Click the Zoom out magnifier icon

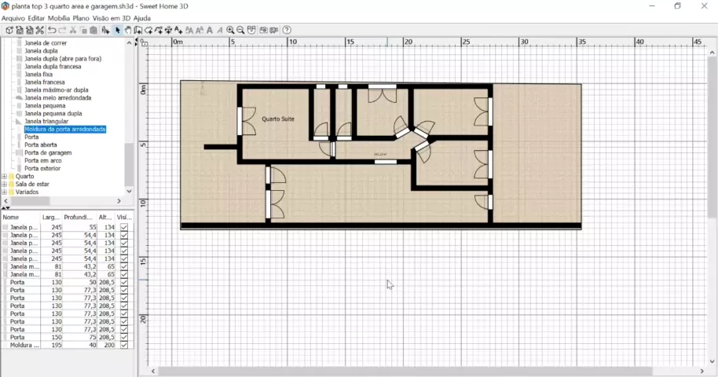tap(240, 31)
